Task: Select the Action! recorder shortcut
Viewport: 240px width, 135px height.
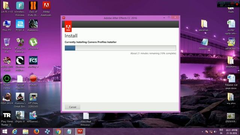Action: (x=33, y=80)
